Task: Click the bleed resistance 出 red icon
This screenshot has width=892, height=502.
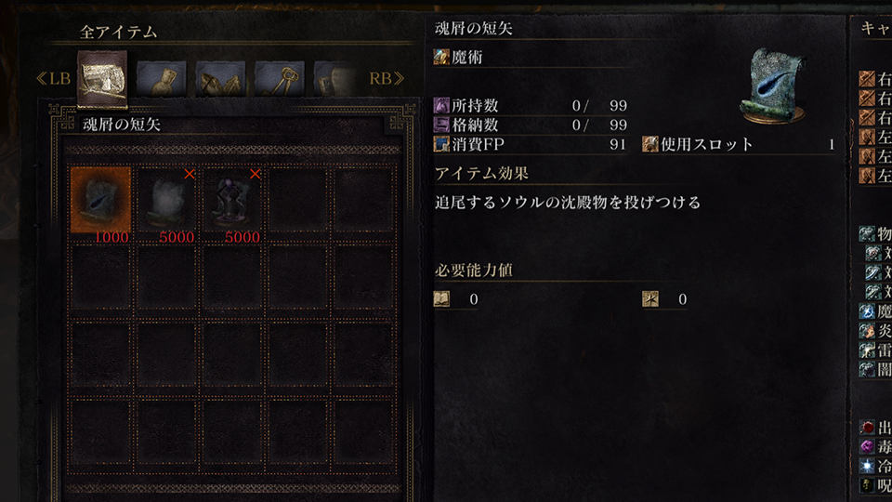Action: 866,428
